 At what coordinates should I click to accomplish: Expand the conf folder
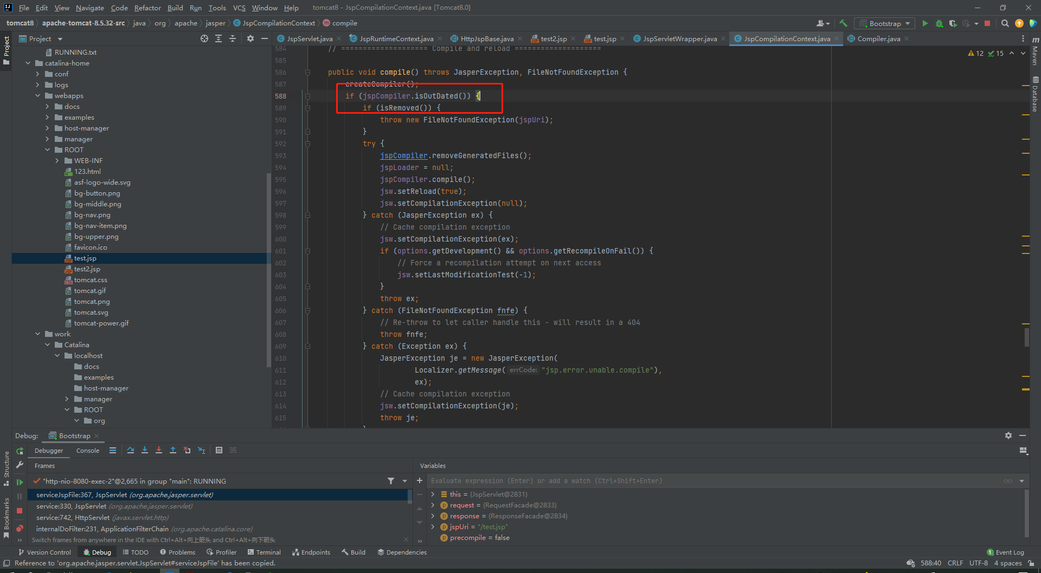38,74
